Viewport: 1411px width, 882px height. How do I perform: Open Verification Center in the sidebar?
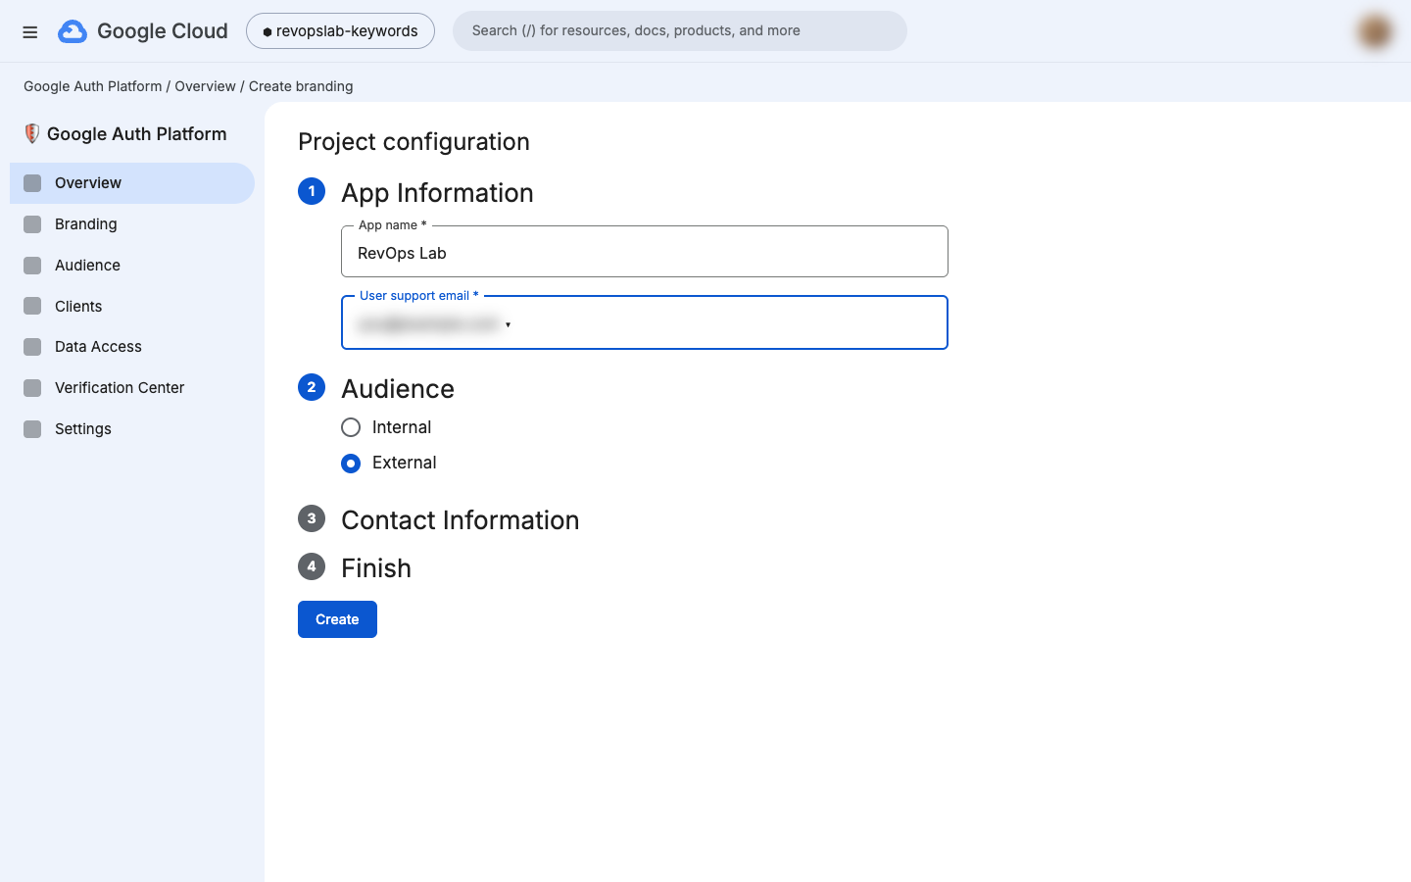pyautogui.click(x=132, y=388)
